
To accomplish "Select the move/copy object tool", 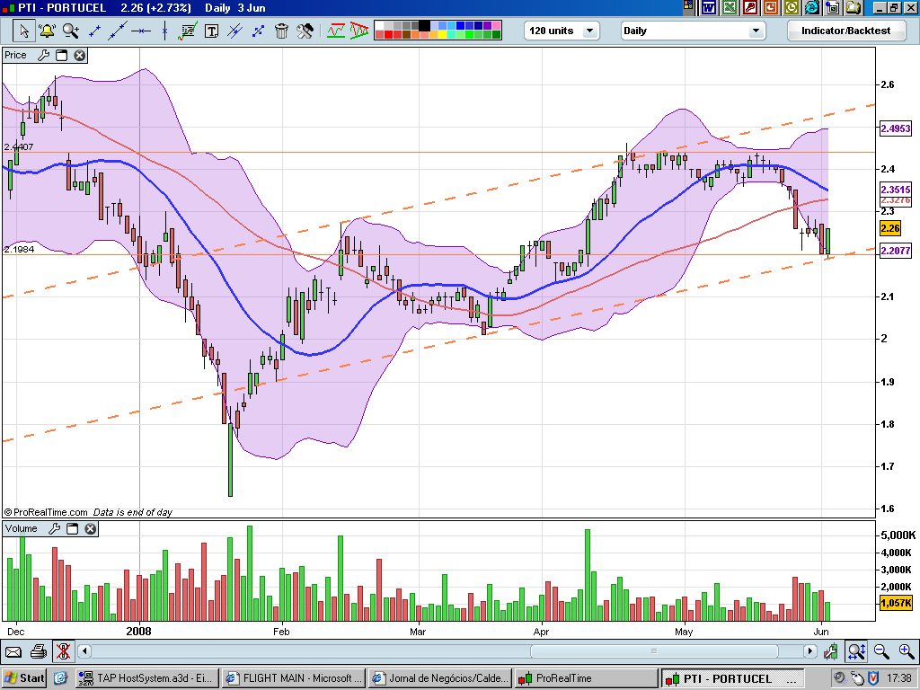I will click(258, 31).
